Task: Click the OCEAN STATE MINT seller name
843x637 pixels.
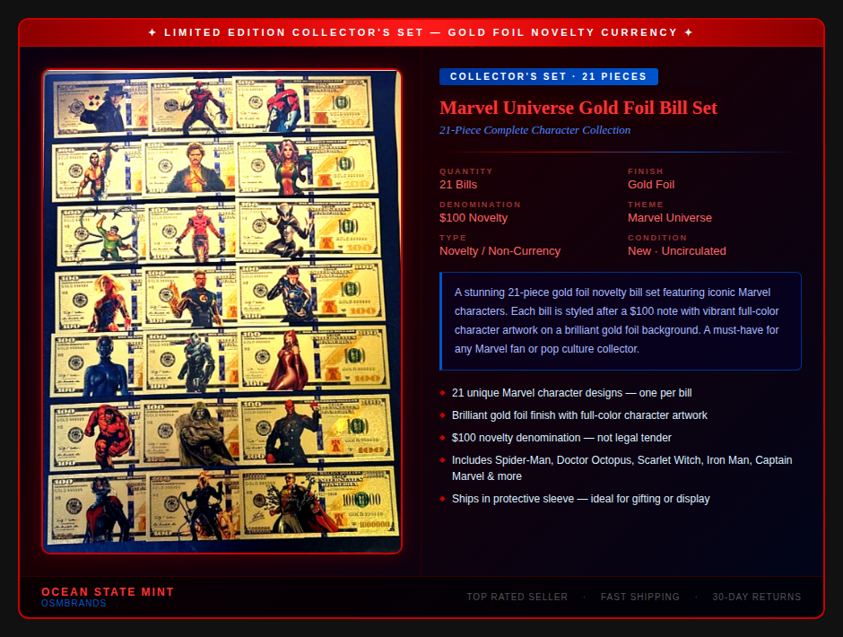Action: click(x=108, y=592)
